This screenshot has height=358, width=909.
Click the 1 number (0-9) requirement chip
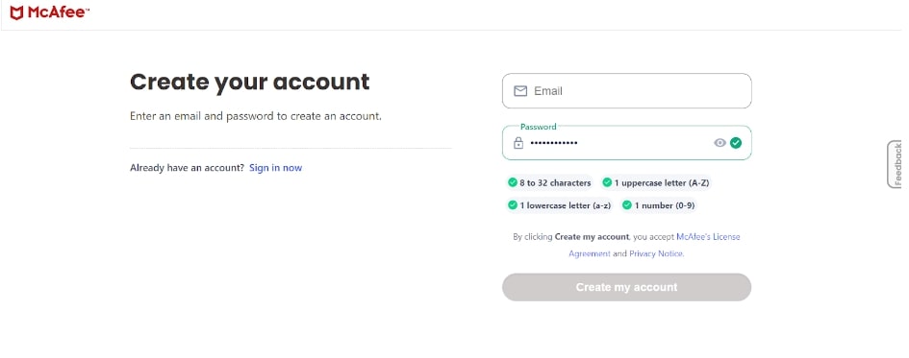click(x=658, y=204)
